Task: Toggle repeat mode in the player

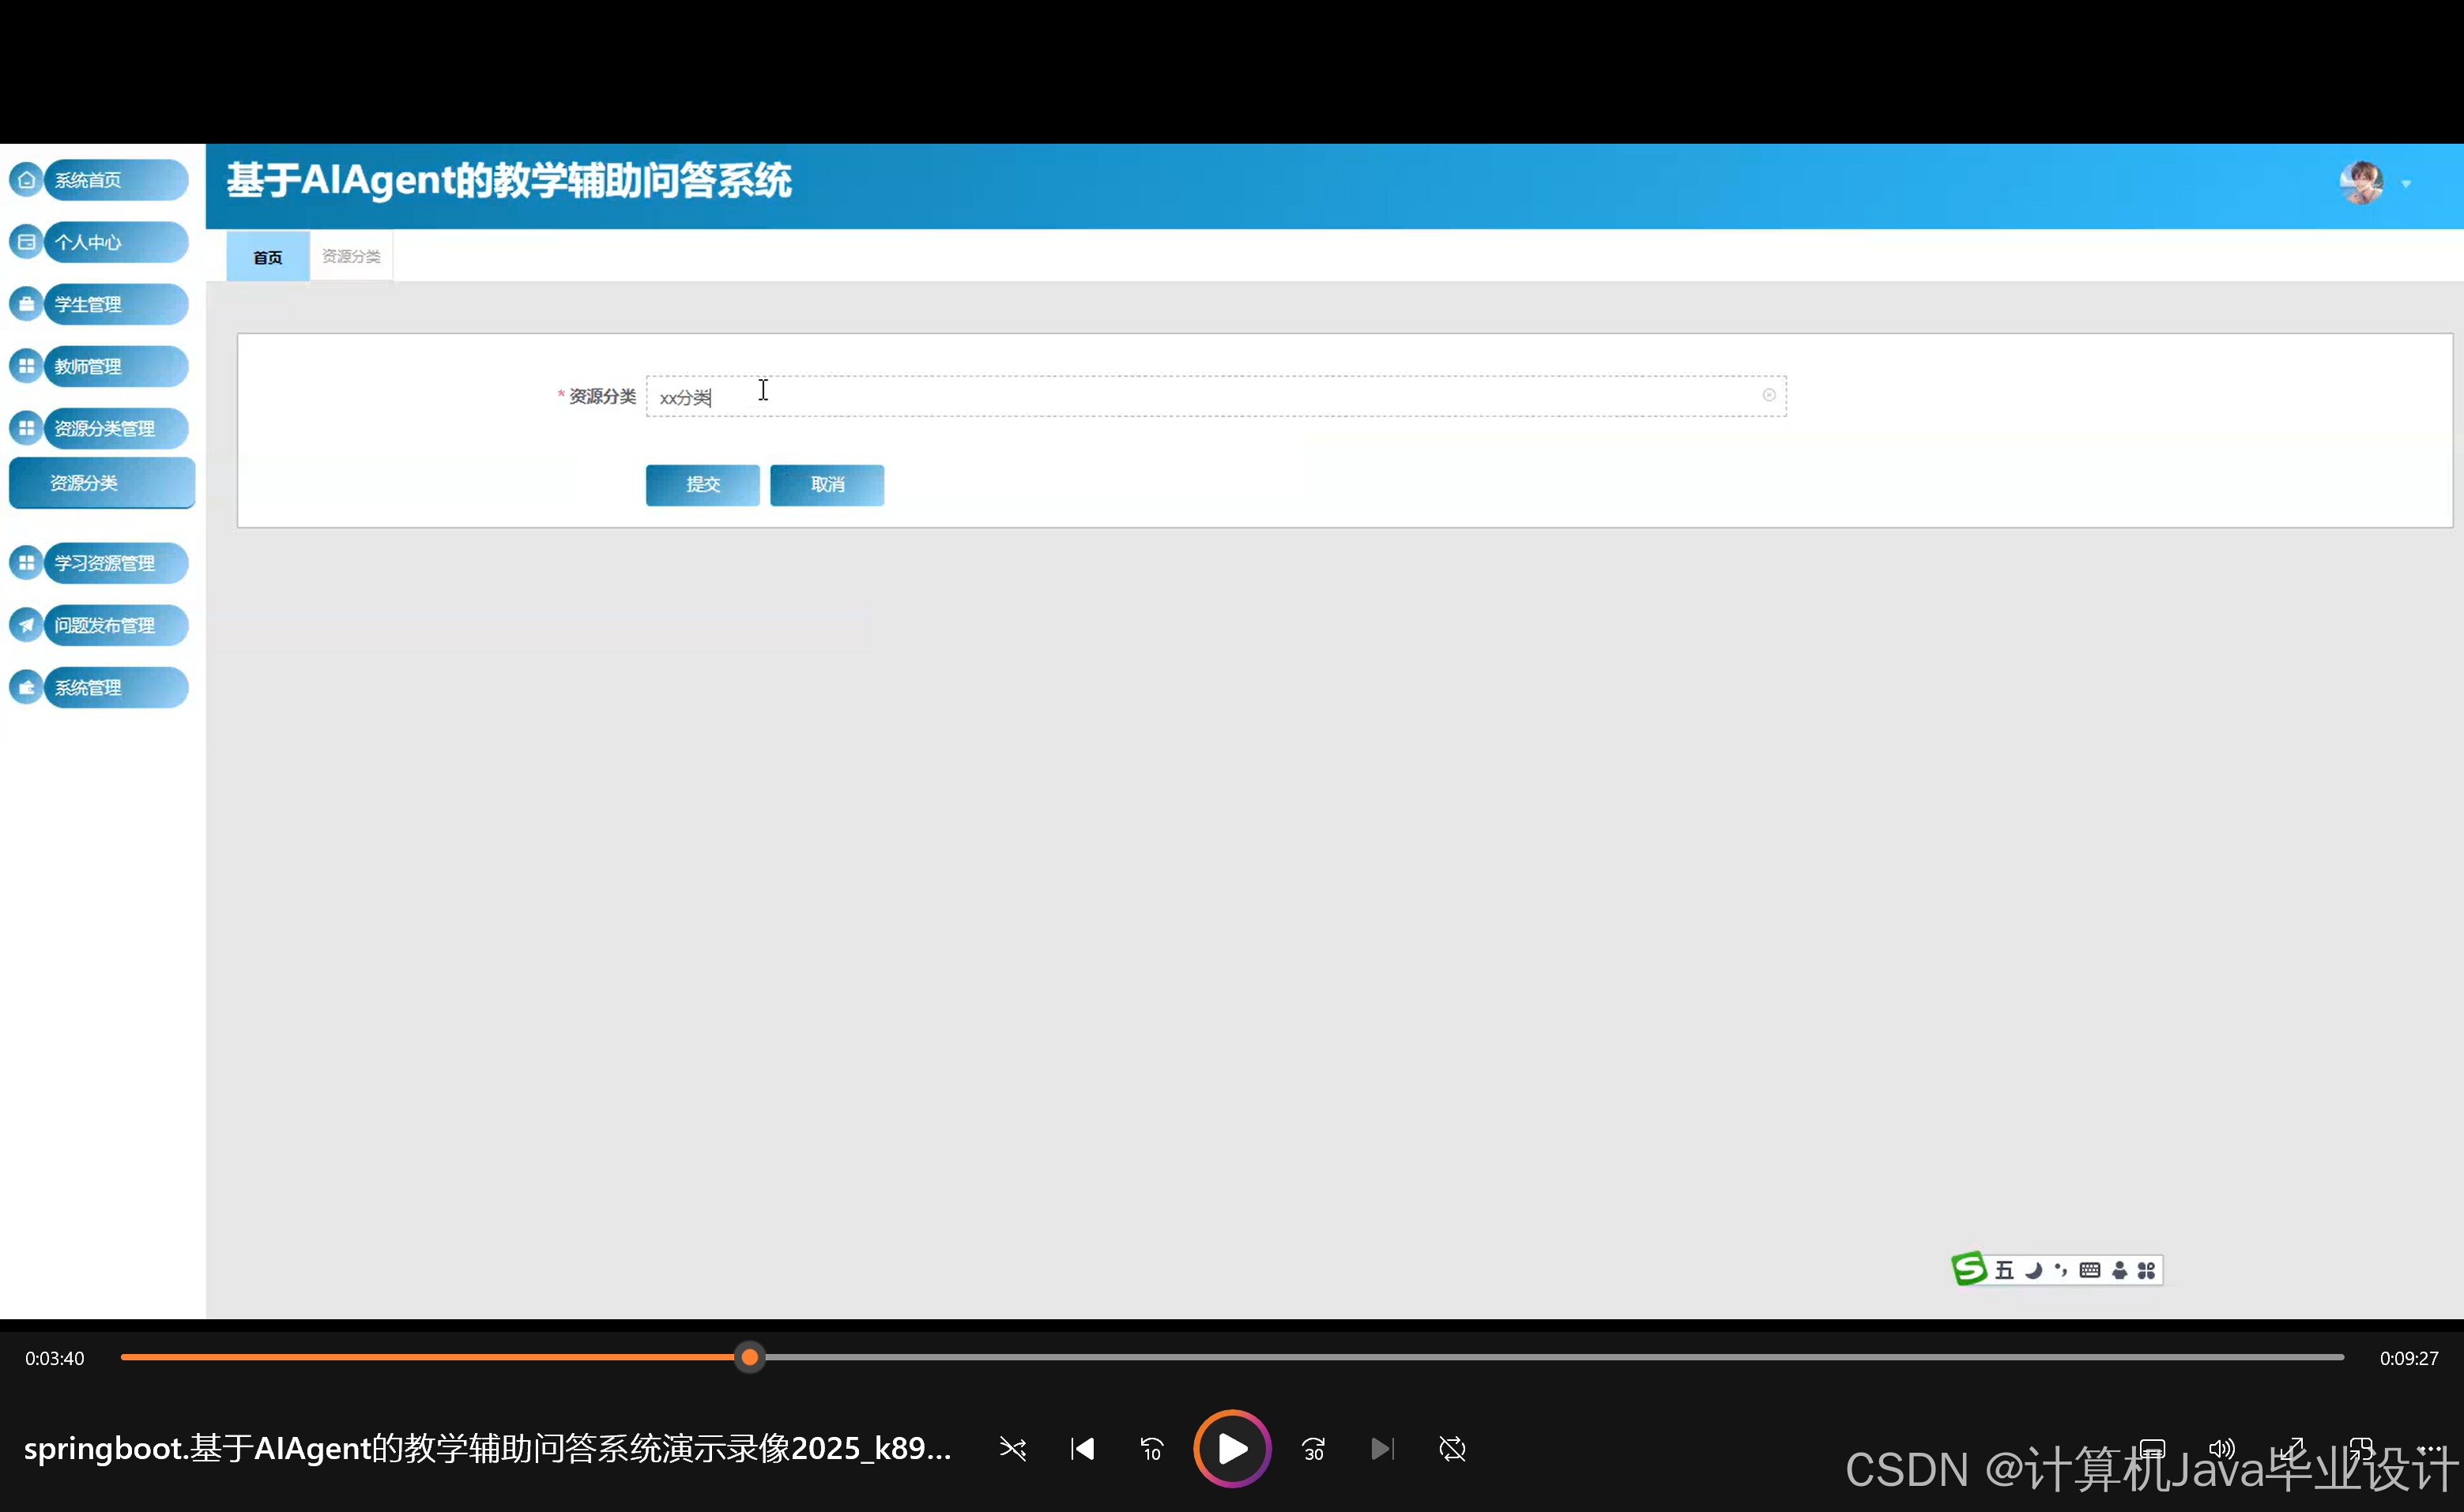Action: [x=1452, y=1448]
